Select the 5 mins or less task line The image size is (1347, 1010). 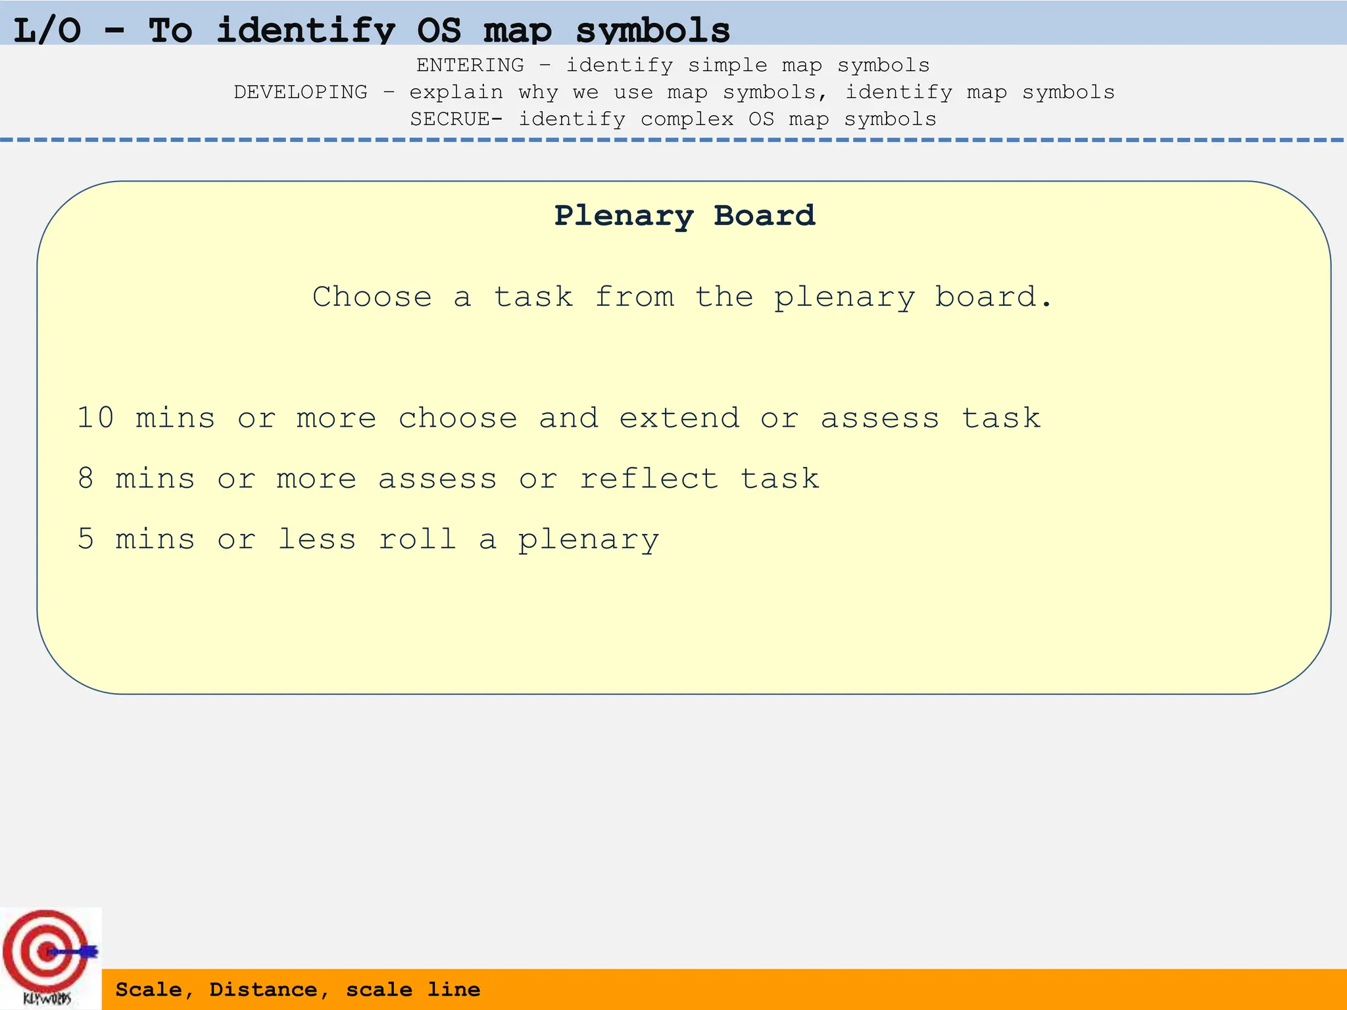click(368, 539)
